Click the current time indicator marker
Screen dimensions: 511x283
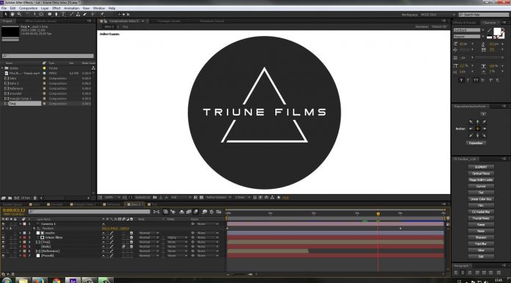tap(378, 214)
